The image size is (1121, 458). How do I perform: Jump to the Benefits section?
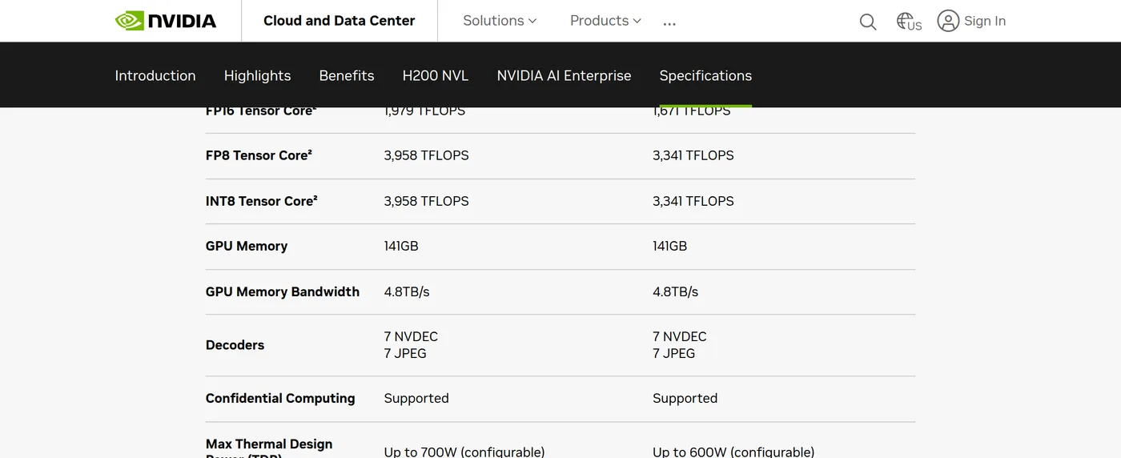(x=347, y=75)
